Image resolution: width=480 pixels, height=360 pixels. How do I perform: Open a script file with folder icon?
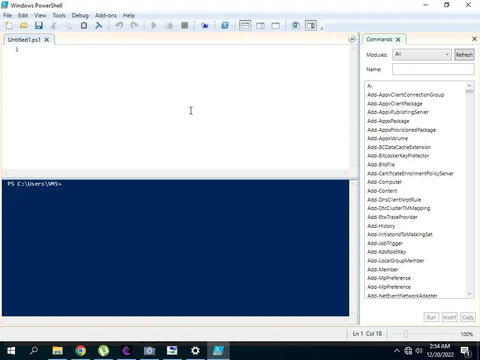click(23, 25)
